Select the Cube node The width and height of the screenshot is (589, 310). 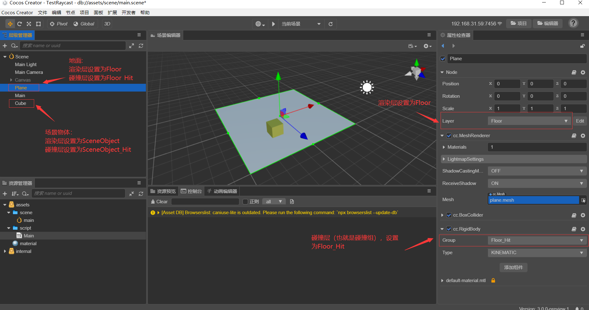point(20,103)
